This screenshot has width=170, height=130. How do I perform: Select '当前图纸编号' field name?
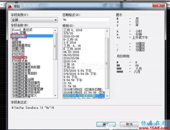(21, 64)
